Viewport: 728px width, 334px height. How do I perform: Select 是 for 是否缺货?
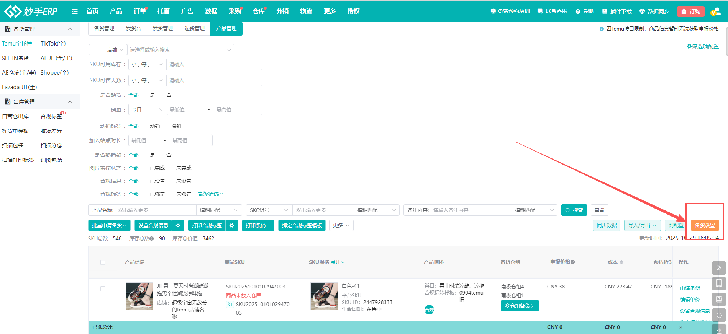152,95
